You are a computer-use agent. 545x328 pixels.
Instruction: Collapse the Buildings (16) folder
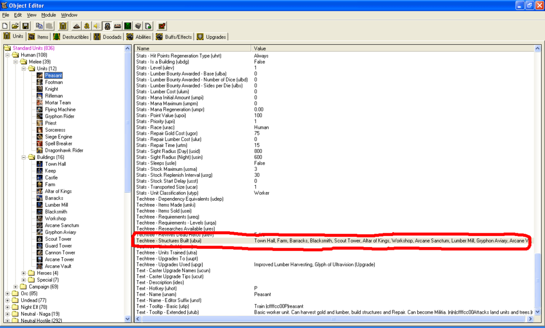pos(23,157)
